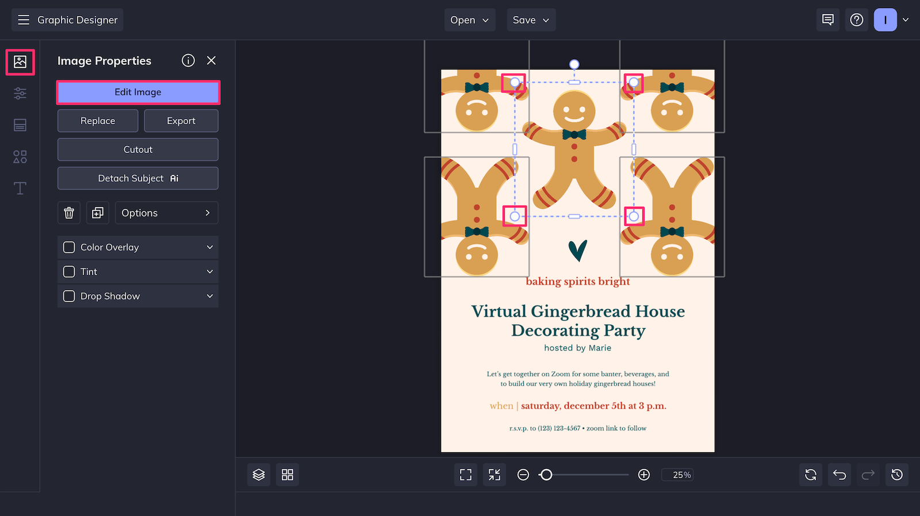Select the Text tool in sidebar

(x=20, y=188)
